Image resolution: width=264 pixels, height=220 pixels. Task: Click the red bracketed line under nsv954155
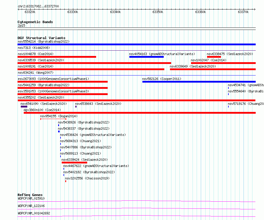click(53, 119)
